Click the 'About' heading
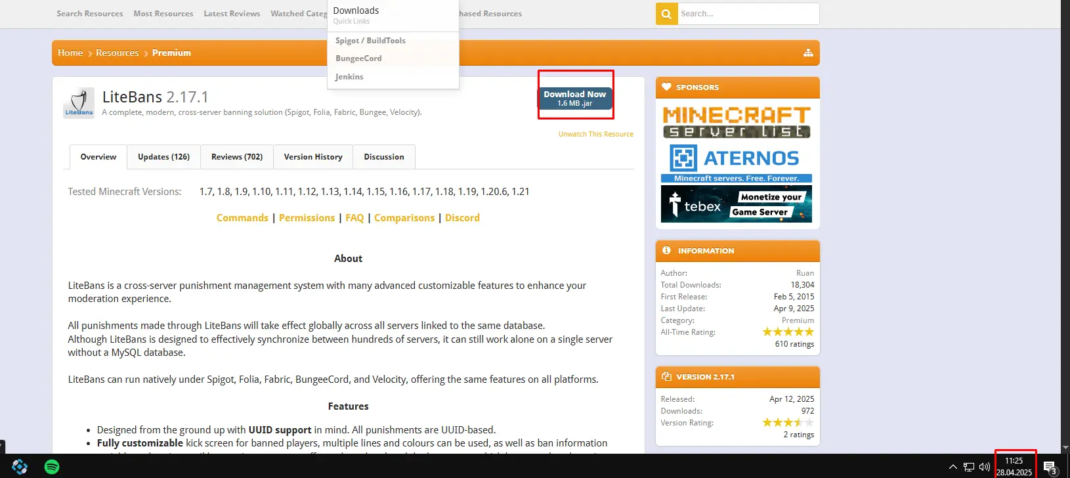The height and width of the screenshot is (478, 1070). [348, 259]
